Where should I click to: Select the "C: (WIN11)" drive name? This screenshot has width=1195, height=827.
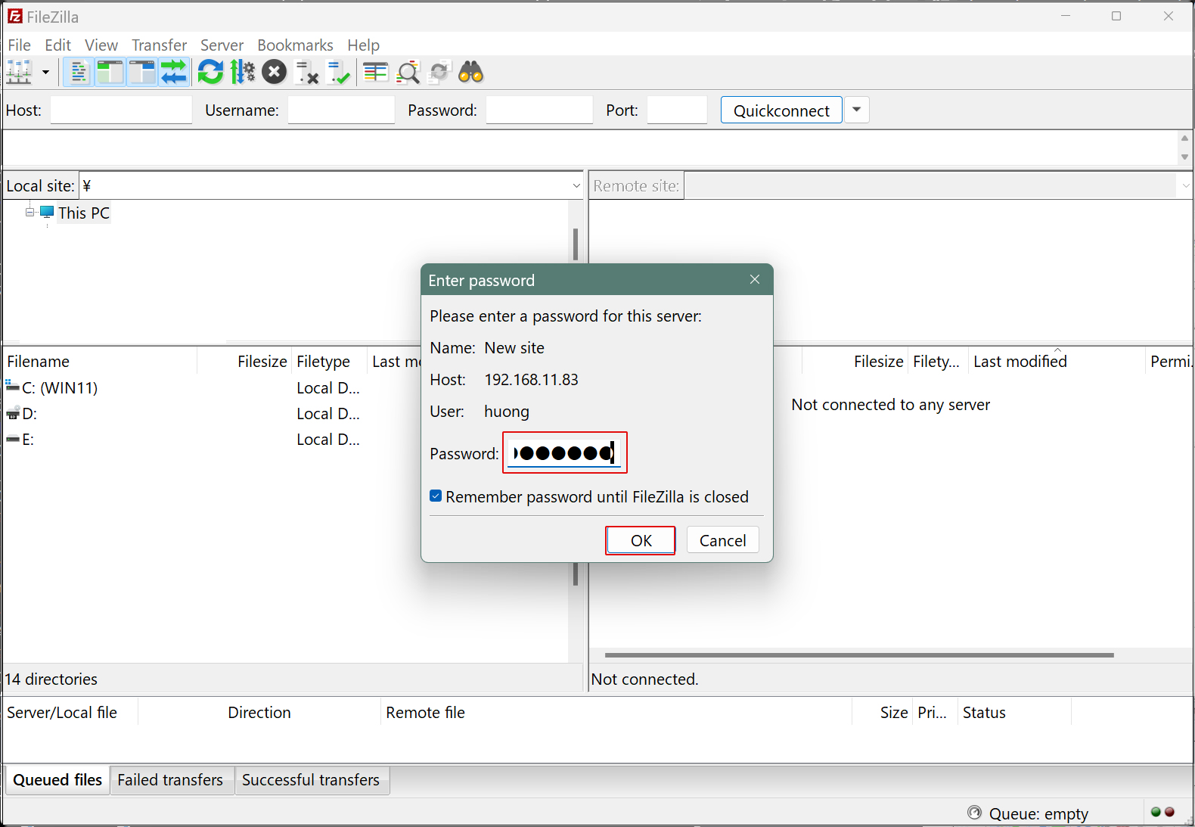pyautogui.click(x=60, y=387)
